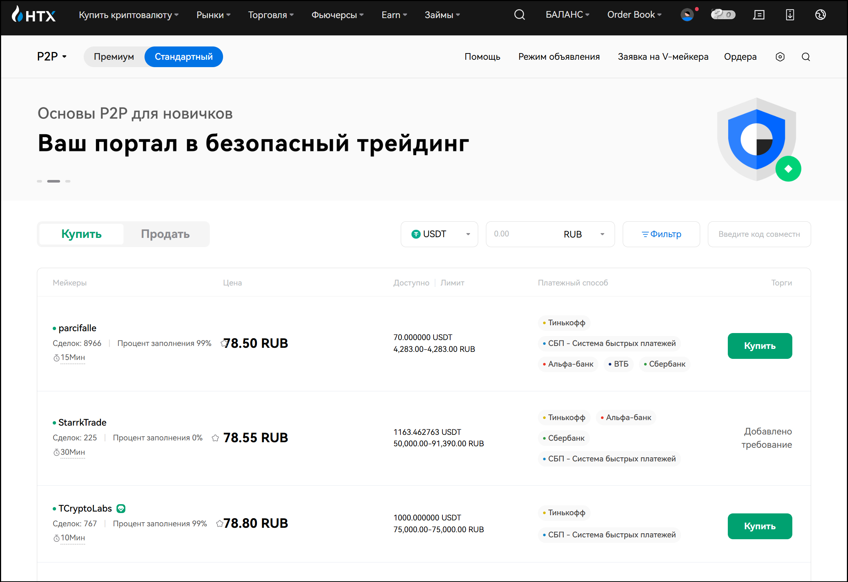Image resolution: width=848 pixels, height=582 pixels.
Task: Expand the USDT coin dropdown
Action: [x=439, y=234]
